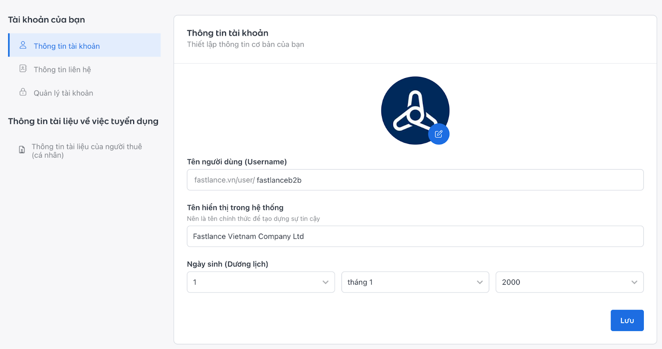Click the blue edit avatar pencil icon
662x349 pixels.
pos(439,134)
